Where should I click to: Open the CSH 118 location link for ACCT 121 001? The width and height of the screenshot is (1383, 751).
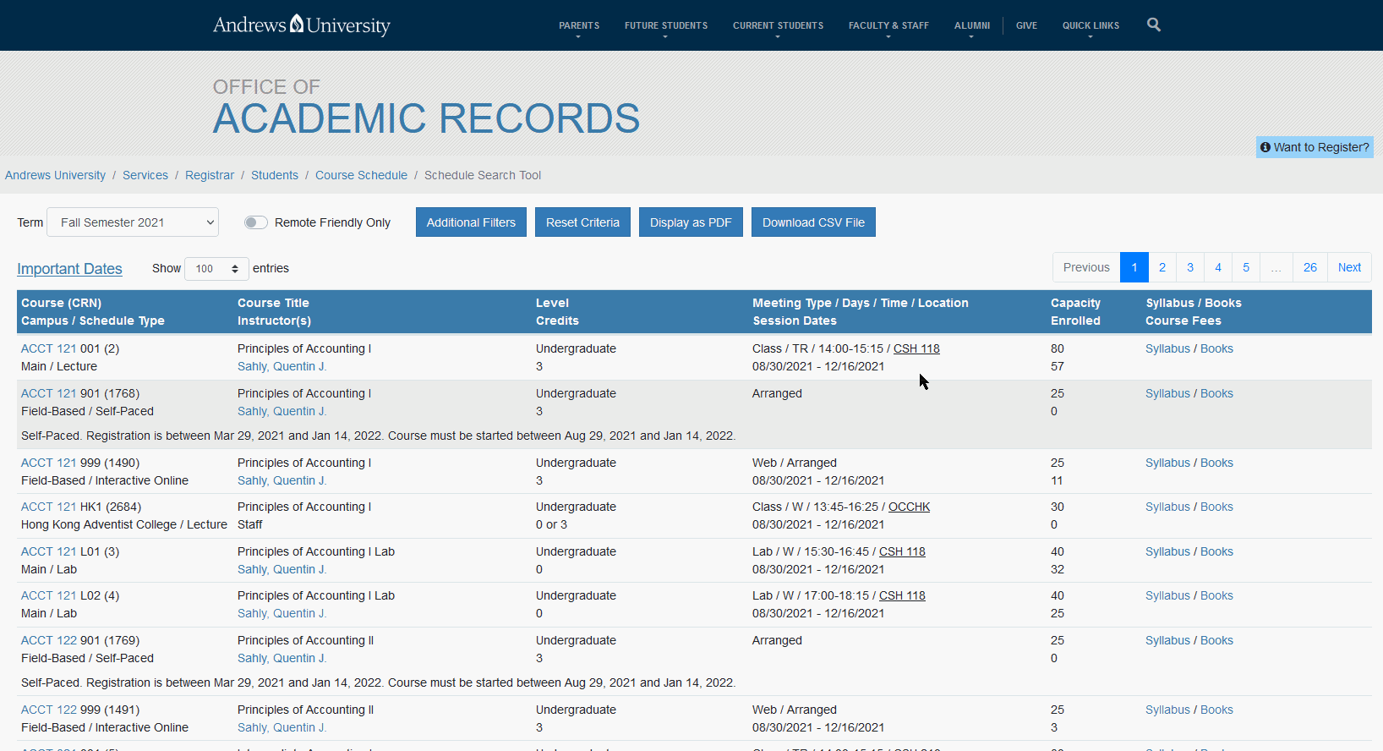(x=916, y=348)
